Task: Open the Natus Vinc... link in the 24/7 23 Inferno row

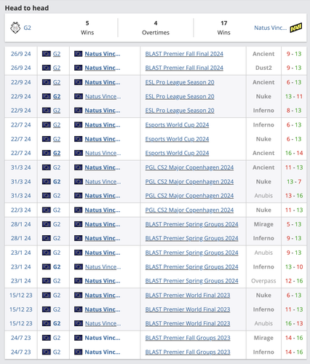Action: [103, 352]
